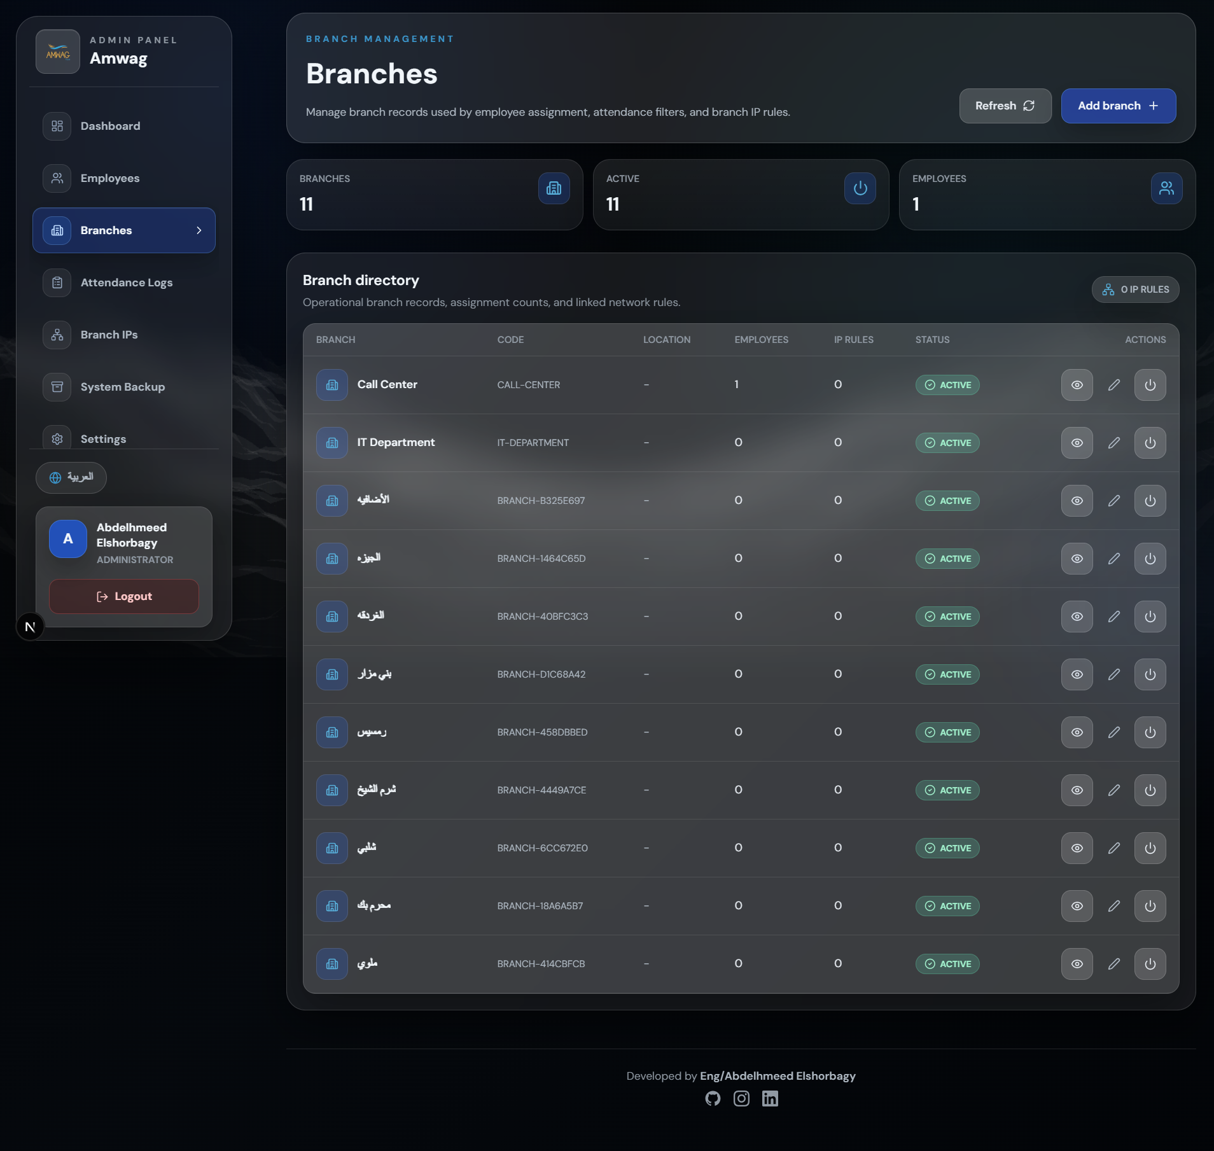Click the user avatar letter A
The height and width of the screenshot is (1151, 1214).
click(x=68, y=539)
